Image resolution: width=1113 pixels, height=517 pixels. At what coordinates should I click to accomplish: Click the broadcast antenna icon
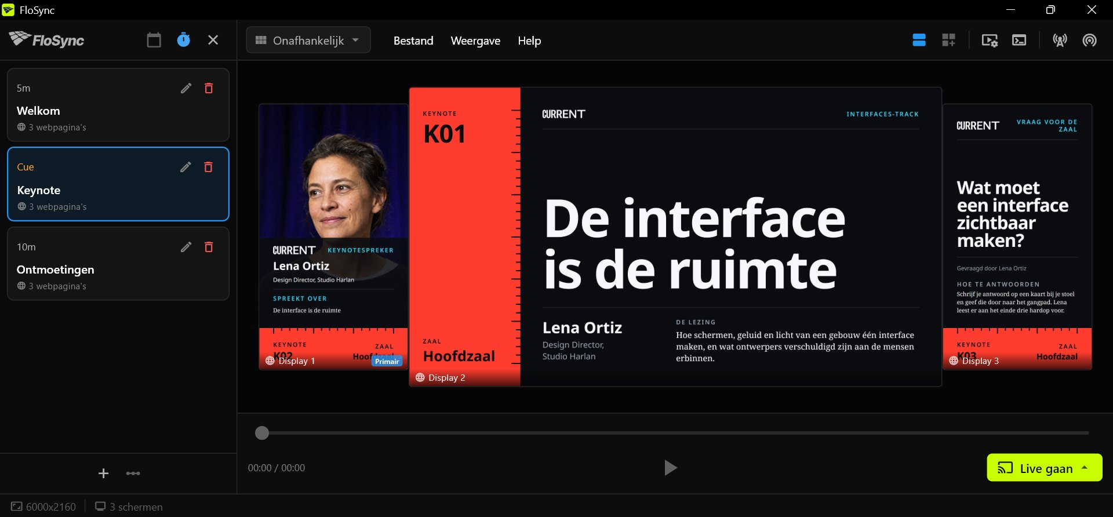coord(1060,40)
